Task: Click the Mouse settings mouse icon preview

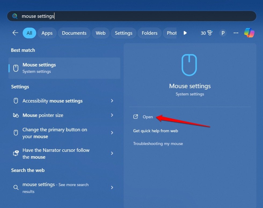Action: tap(189, 65)
